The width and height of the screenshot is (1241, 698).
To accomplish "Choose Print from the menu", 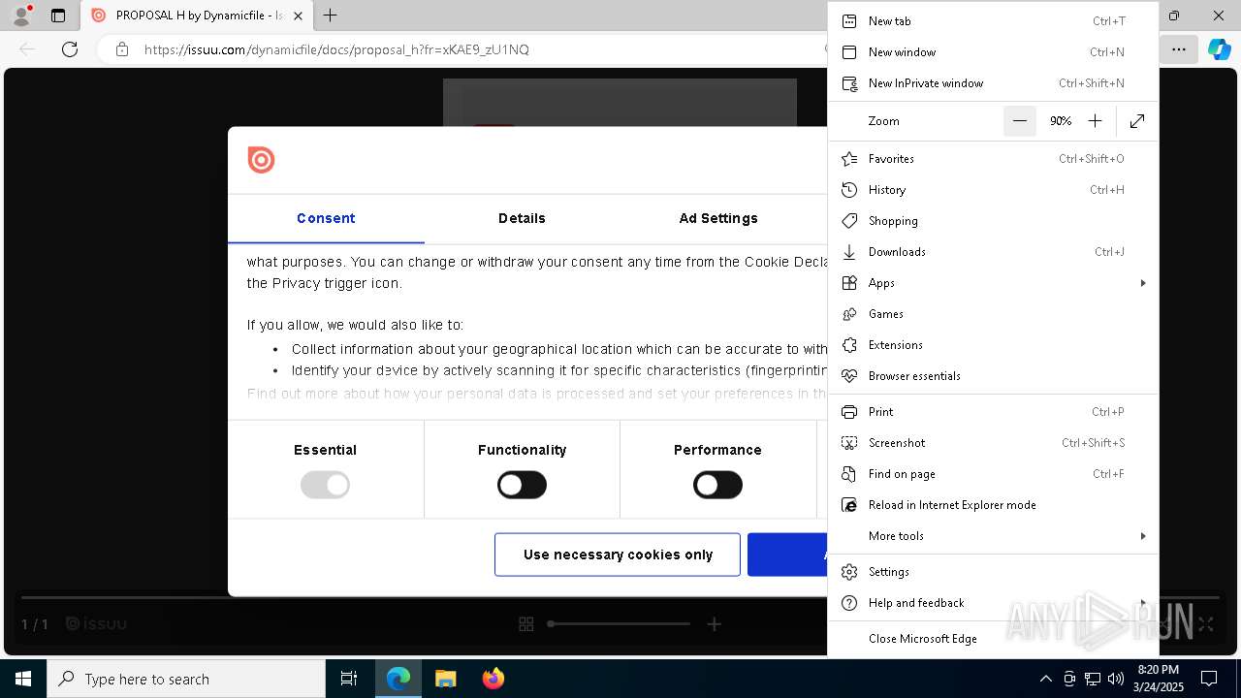I will click(993, 412).
